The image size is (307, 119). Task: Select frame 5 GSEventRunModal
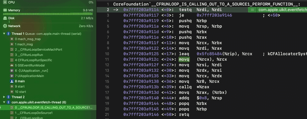point(48,65)
